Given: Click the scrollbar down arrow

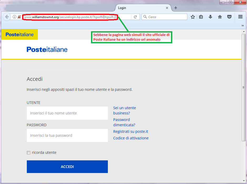Looking at the screenshot, I should coord(244,181).
